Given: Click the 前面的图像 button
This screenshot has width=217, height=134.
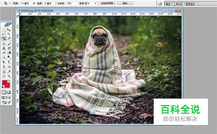Looking at the screenshot, I should (x=107, y=3).
